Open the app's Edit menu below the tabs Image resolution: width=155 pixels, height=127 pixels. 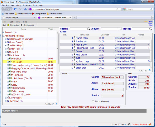[11, 22]
